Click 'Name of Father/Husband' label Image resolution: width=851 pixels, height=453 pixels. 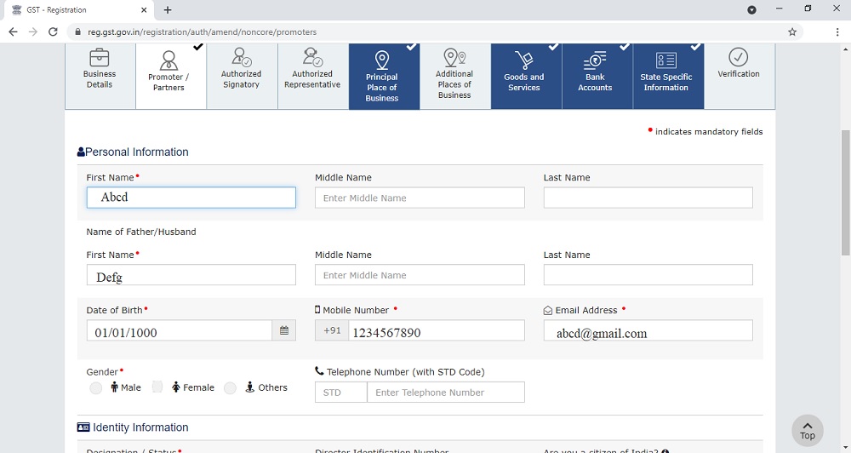tap(141, 232)
